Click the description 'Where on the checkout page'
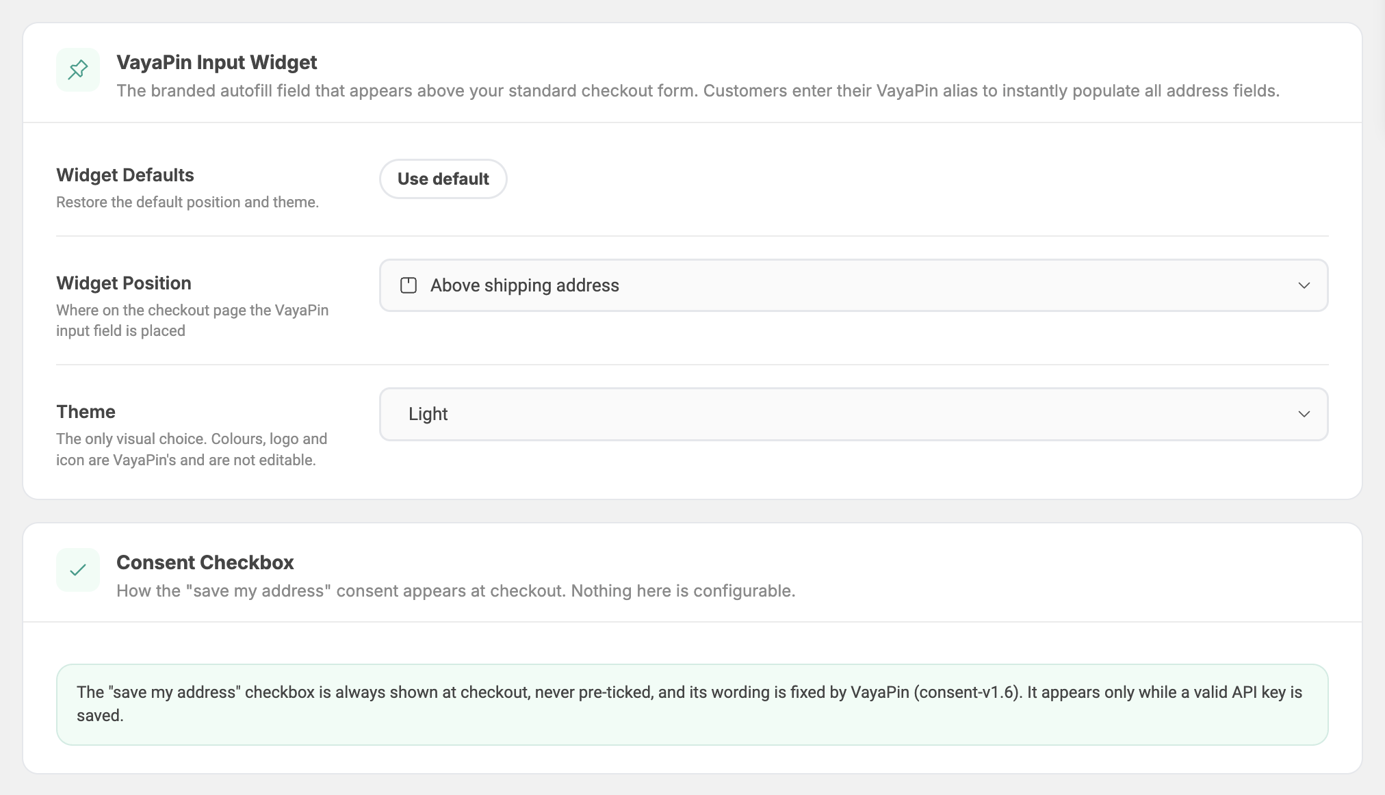The height and width of the screenshot is (795, 1385). [192, 321]
